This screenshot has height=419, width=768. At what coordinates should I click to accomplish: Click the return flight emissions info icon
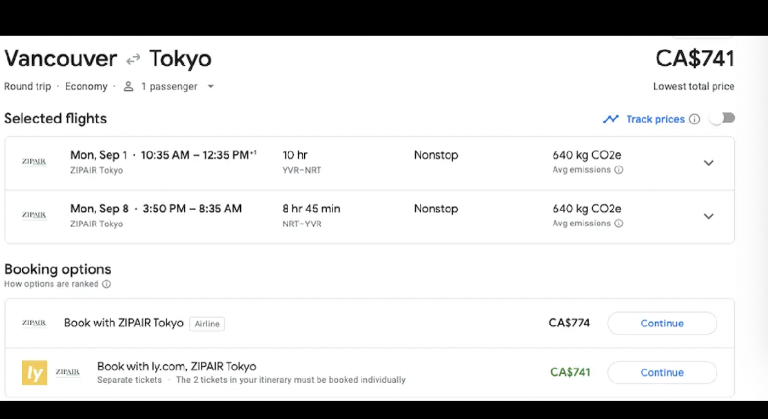pos(619,223)
